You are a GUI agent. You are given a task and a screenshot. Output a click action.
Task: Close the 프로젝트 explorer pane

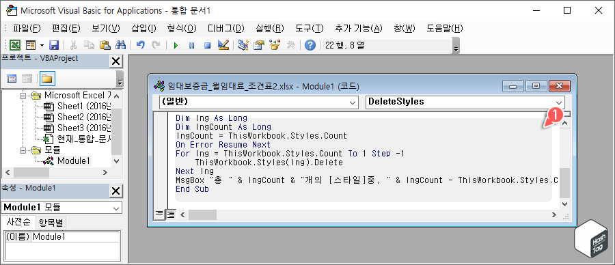pyautogui.click(x=115, y=61)
